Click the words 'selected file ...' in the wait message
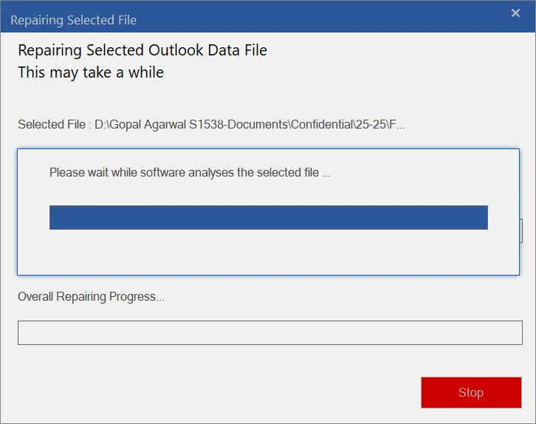This screenshot has height=424, width=536. pos(294,172)
